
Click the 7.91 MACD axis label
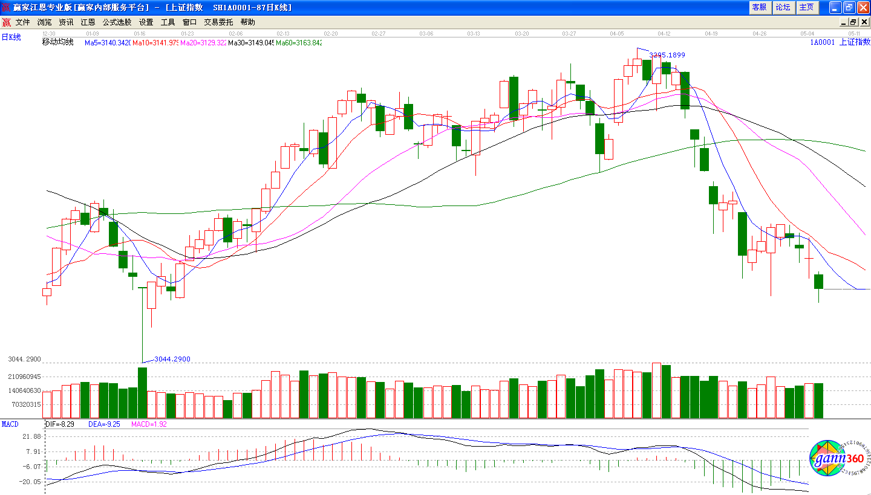point(33,451)
